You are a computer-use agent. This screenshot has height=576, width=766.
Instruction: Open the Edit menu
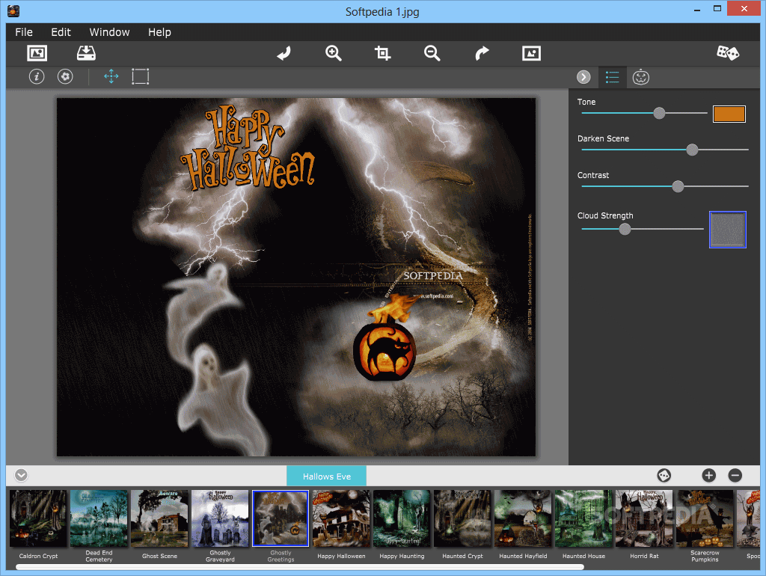tap(61, 32)
